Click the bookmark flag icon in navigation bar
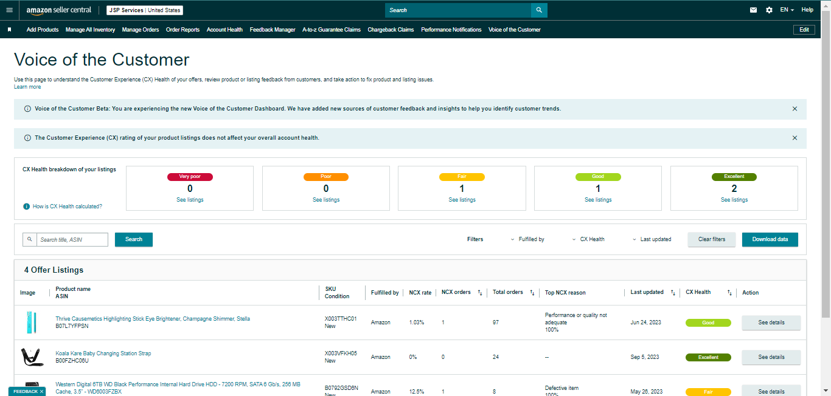This screenshot has width=831, height=396. (x=9, y=30)
